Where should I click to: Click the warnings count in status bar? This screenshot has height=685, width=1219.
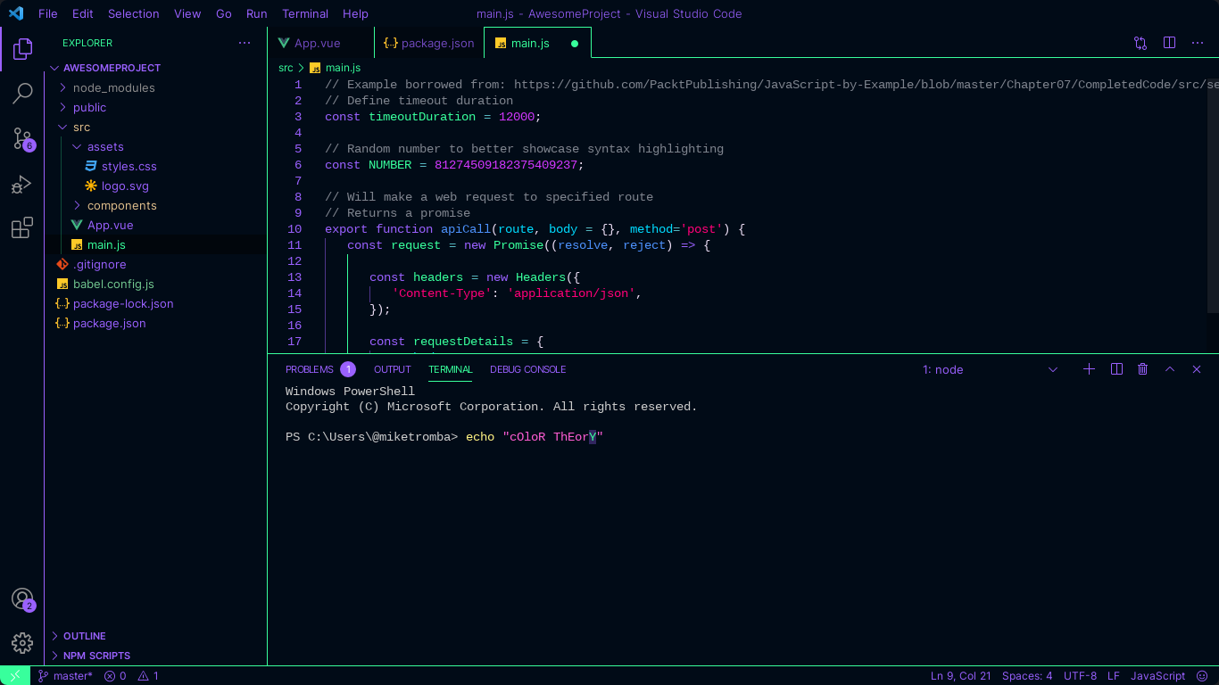148,676
